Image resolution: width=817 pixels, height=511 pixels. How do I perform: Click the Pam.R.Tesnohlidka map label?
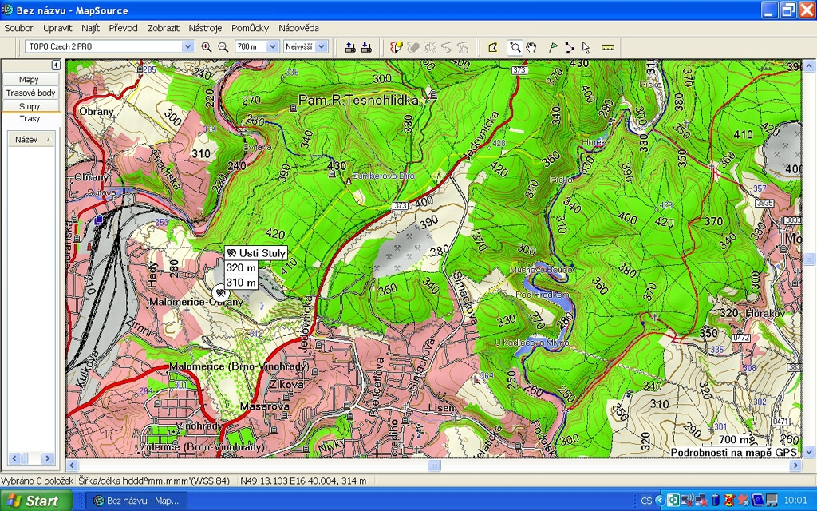358,100
